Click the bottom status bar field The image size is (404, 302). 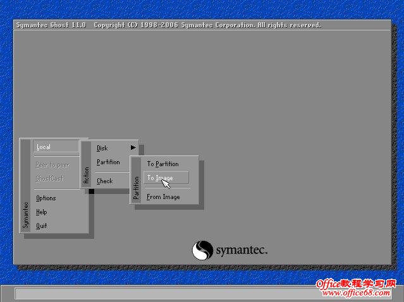click(x=203, y=294)
